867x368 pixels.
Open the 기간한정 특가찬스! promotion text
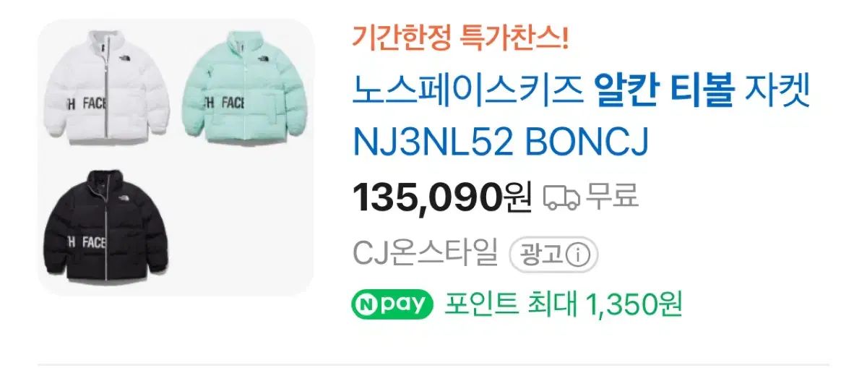[461, 38]
